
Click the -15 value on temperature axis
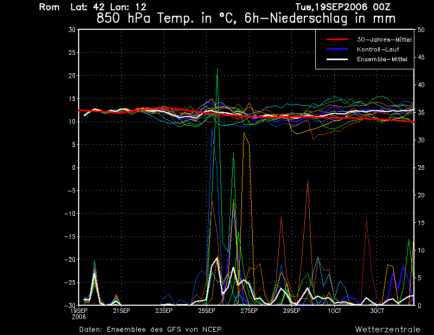pos(69,236)
